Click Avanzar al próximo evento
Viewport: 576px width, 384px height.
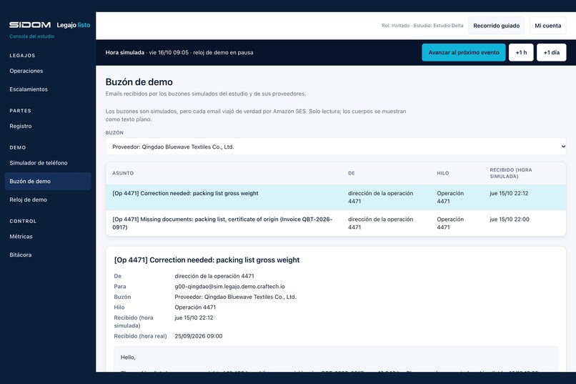point(464,52)
